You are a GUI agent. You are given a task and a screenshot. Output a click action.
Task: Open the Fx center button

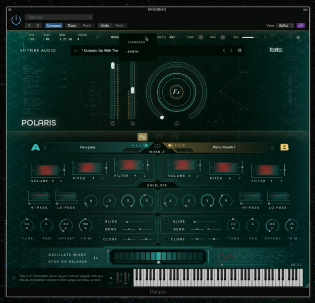(x=176, y=92)
